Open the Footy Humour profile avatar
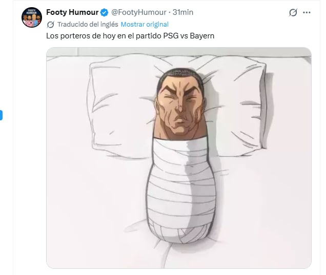326x275 pixels. [31, 17]
